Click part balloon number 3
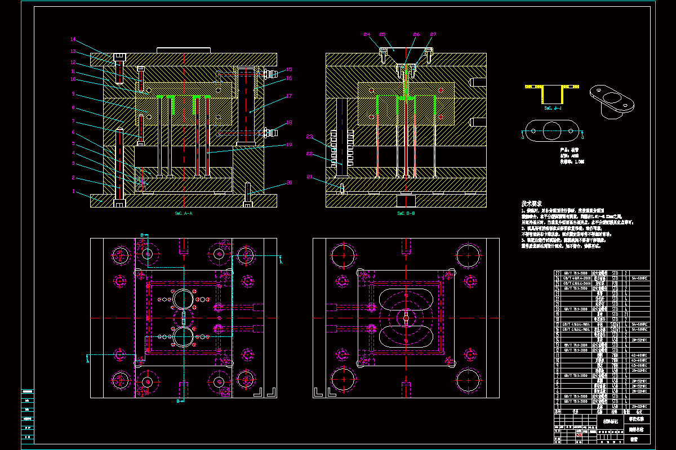The image size is (676, 450). click(73, 164)
